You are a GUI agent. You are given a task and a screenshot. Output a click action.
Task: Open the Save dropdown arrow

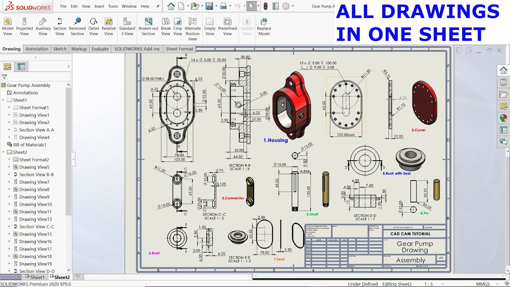click(x=216, y=6)
